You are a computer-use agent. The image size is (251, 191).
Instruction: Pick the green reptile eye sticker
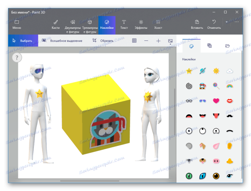click(x=189, y=176)
